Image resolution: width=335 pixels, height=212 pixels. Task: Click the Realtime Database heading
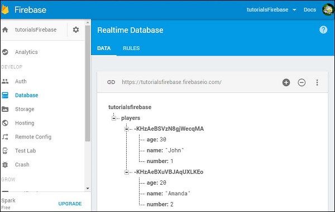(130, 30)
